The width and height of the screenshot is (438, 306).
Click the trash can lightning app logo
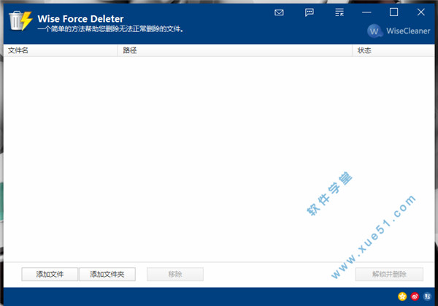(x=20, y=21)
